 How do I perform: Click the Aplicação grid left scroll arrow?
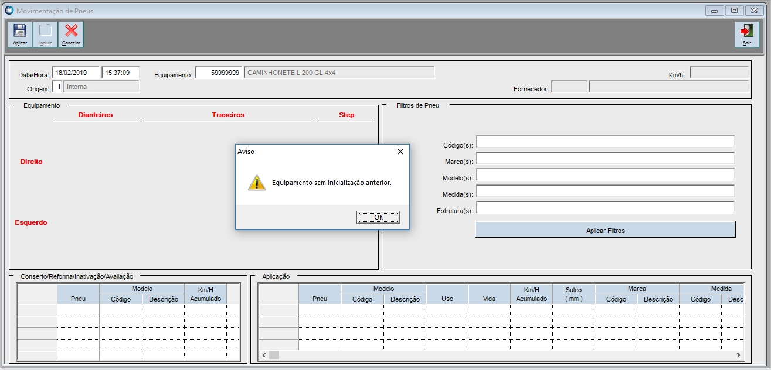point(264,355)
